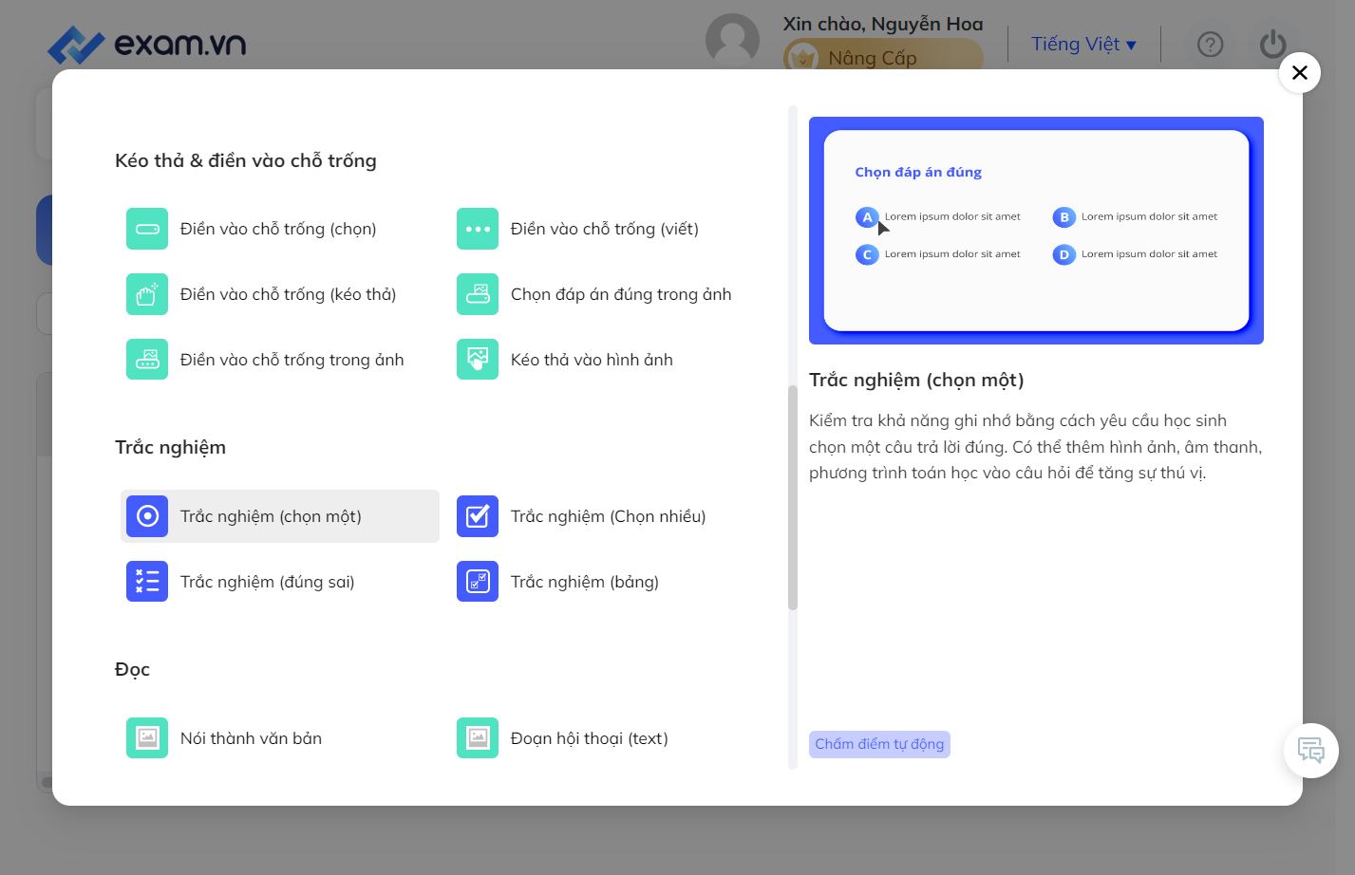Viewport: 1355px width, 875px height.
Task: Click the 'Chọn đáp án đúng trong ảnh' icon
Action: coord(478,294)
